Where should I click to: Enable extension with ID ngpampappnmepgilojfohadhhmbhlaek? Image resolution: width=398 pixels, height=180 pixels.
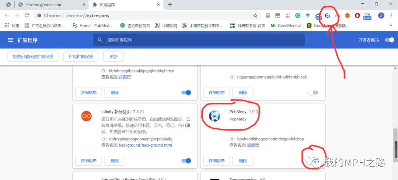(x=313, y=93)
